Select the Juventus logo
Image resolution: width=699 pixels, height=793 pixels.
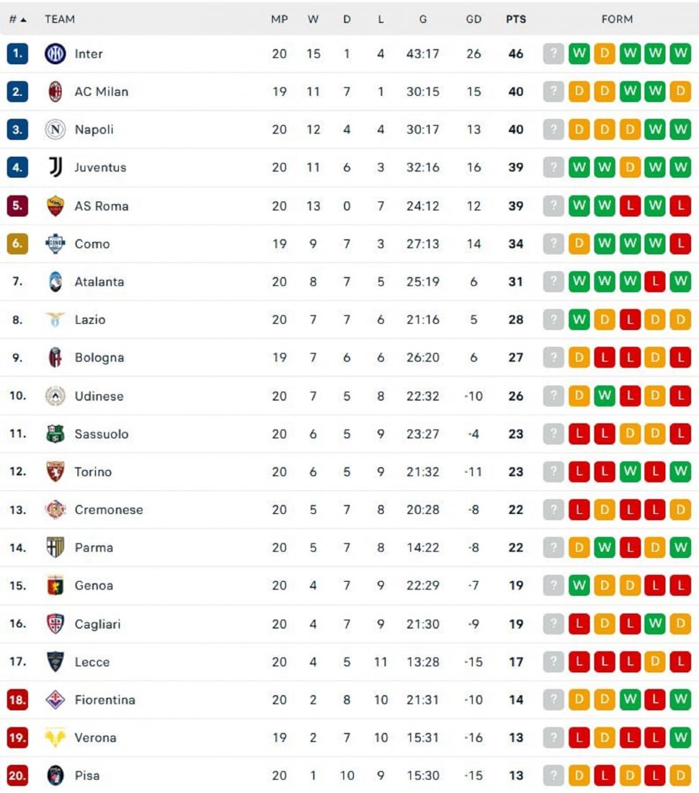pyautogui.click(x=55, y=167)
